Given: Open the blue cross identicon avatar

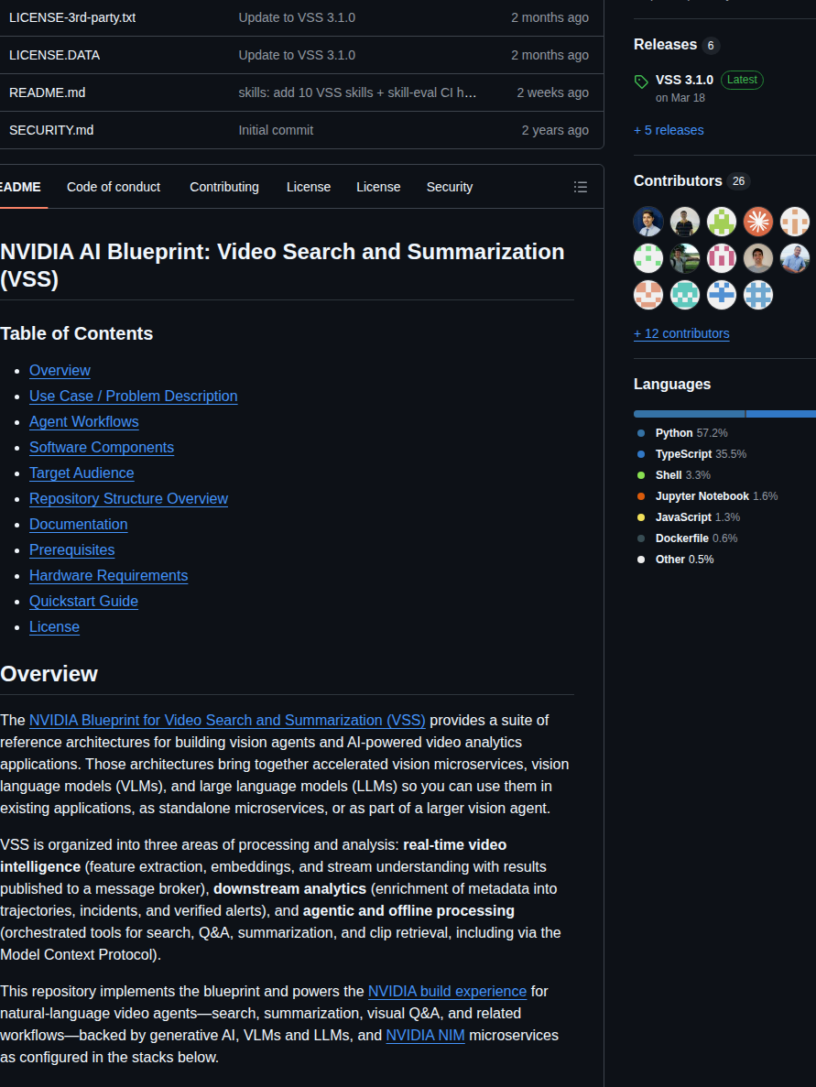Looking at the screenshot, I should pyautogui.click(x=721, y=295).
